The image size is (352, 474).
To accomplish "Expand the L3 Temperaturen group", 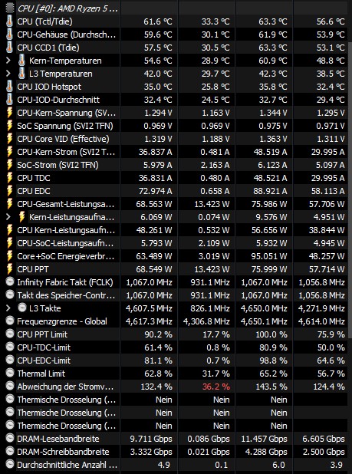I will coord(8,74).
